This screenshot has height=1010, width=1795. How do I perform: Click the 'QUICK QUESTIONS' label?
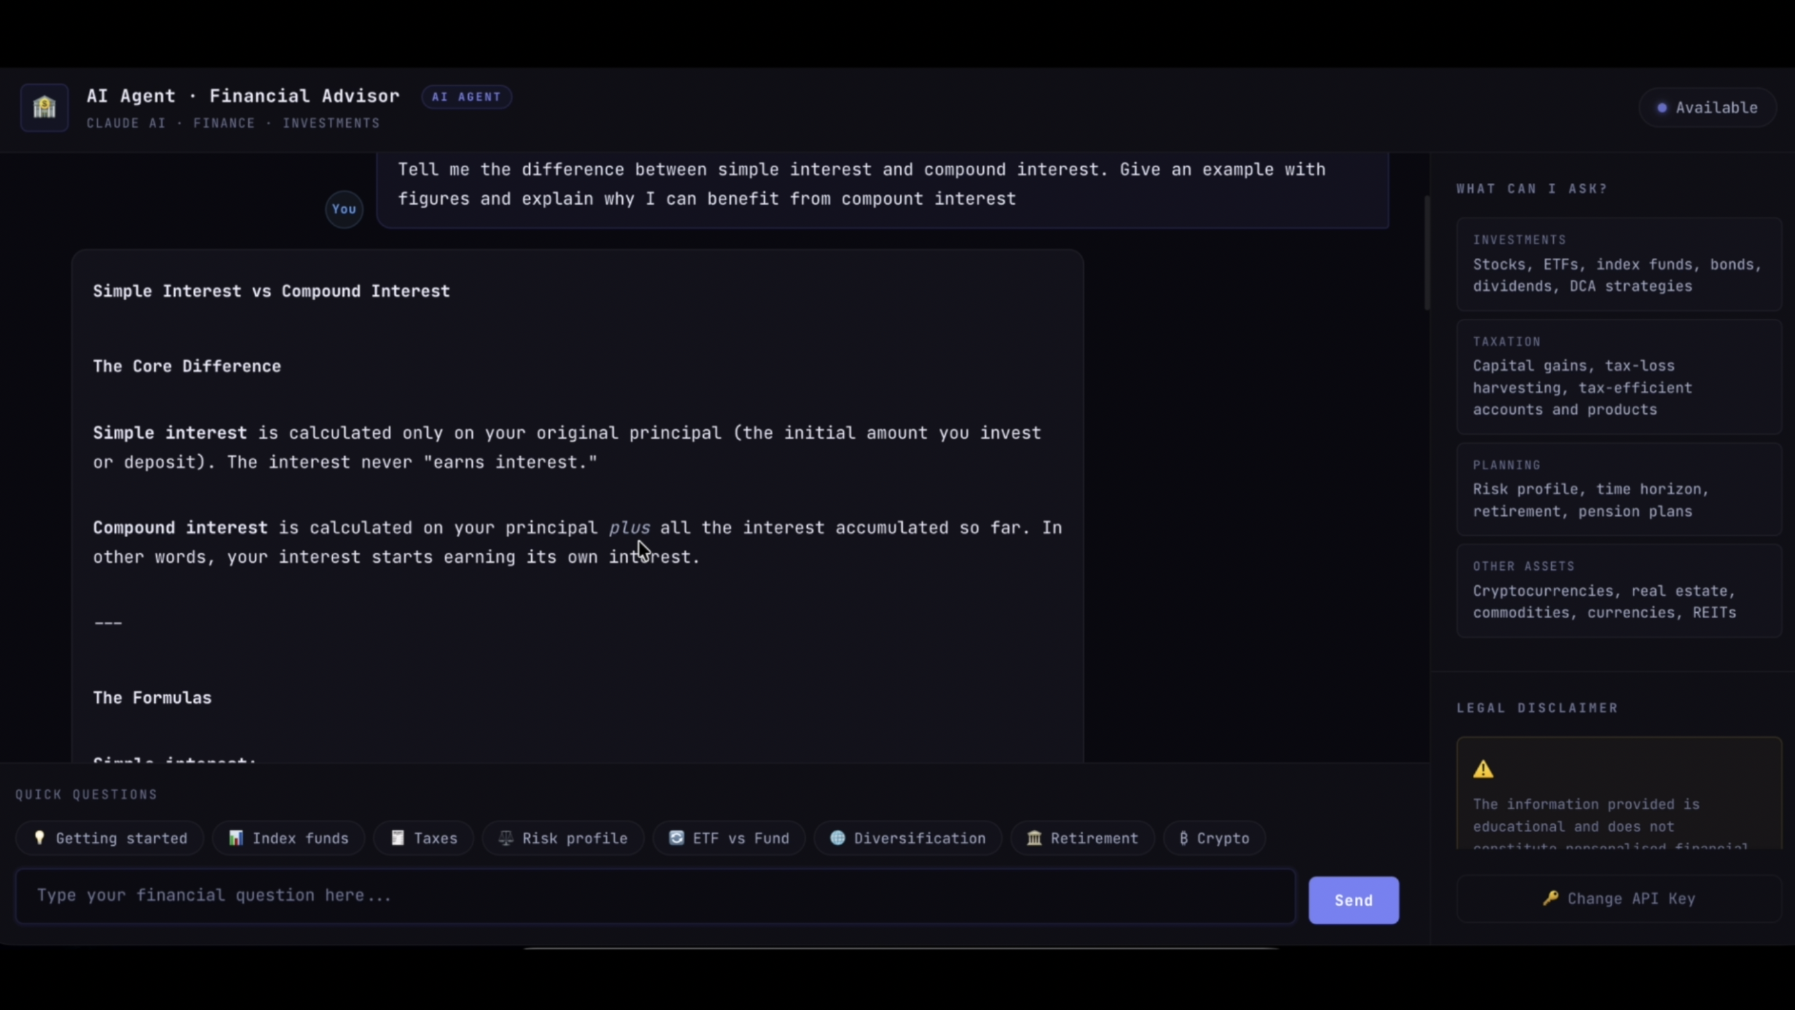[x=86, y=794]
